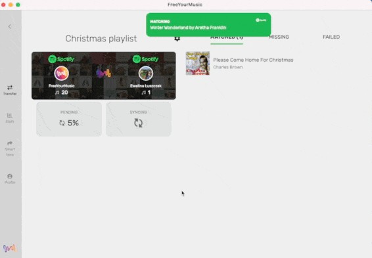Click the green Matching notification banner
Viewport: 372px width, 258px height.
click(x=208, y=25)
